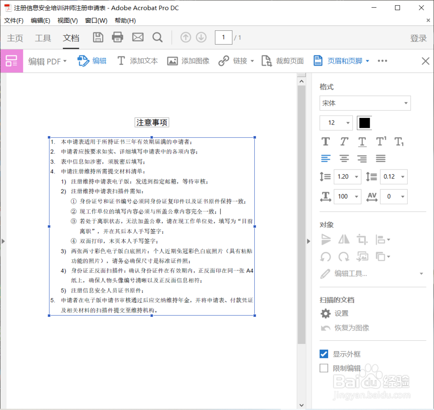Print the document via toolbar icon
The width and height of the screenshot is (434, 410).
(x=118, y=37)
